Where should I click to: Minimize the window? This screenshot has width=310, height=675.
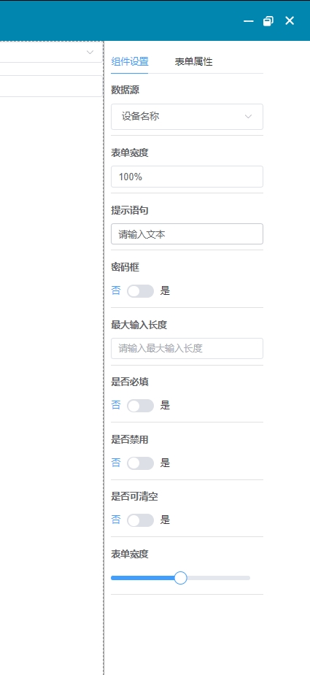click(249, 20)
